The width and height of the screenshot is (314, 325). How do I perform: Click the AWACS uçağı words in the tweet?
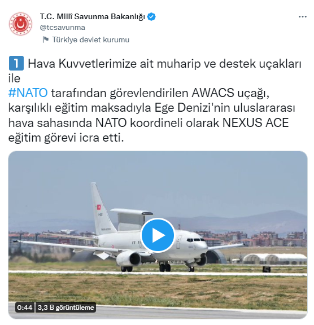(x=230, y=93)
